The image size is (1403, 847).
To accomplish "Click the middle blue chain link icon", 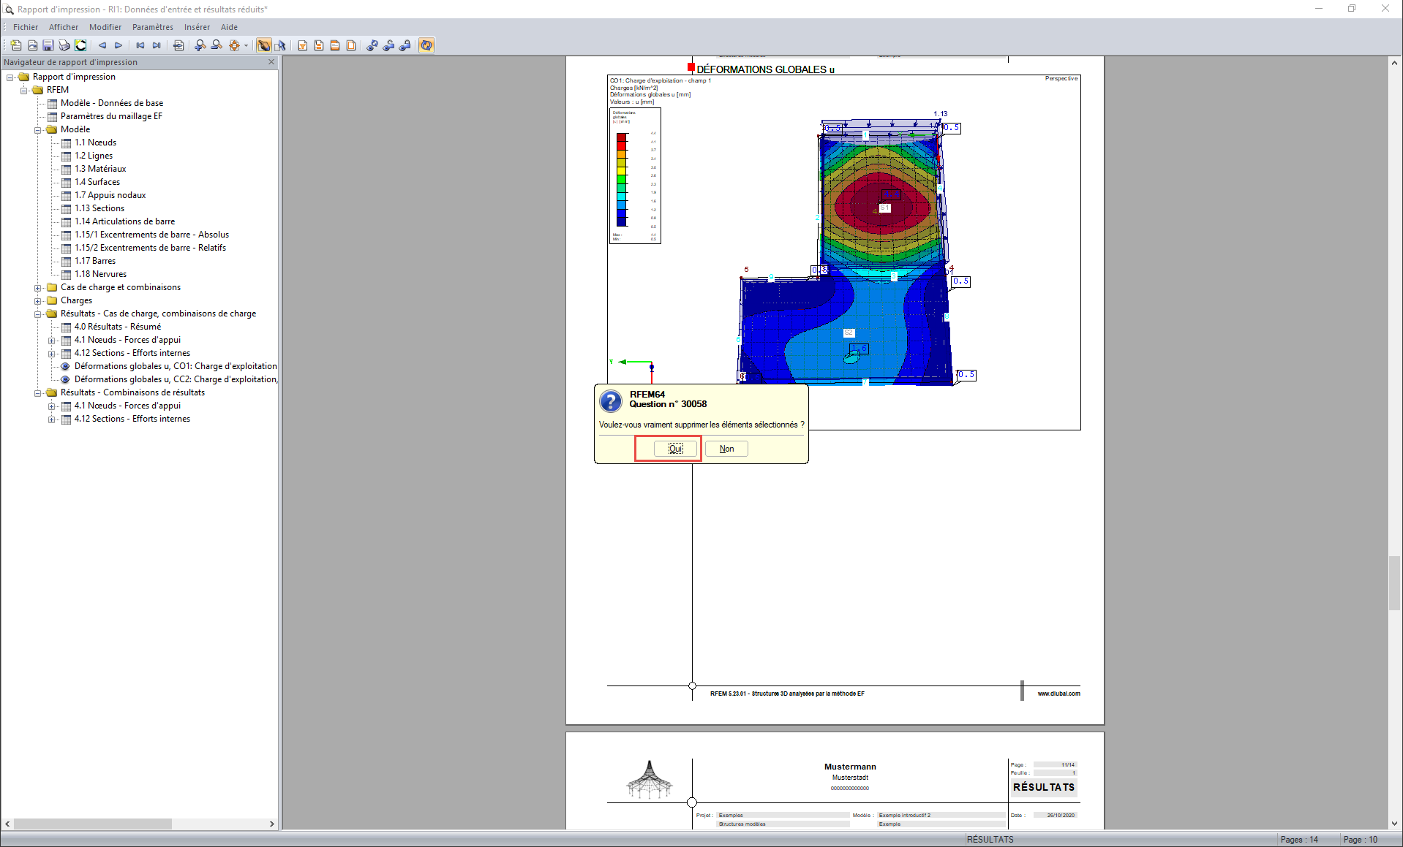I will [x=388, y=45].
